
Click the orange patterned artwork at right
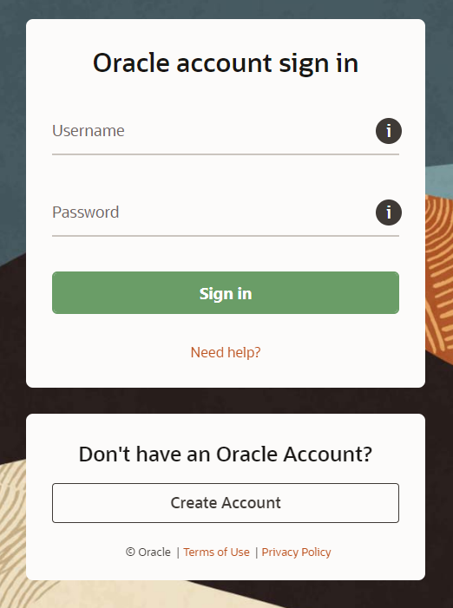(439, 279)
